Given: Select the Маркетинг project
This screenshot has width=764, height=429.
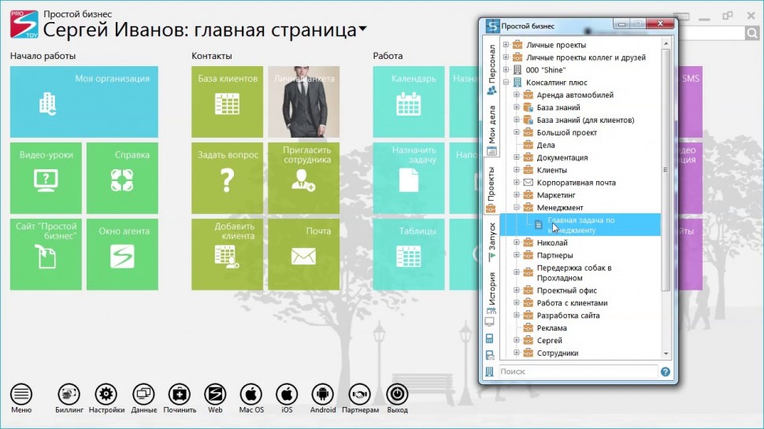Looking at the screenshot, I should click(556, 194).
